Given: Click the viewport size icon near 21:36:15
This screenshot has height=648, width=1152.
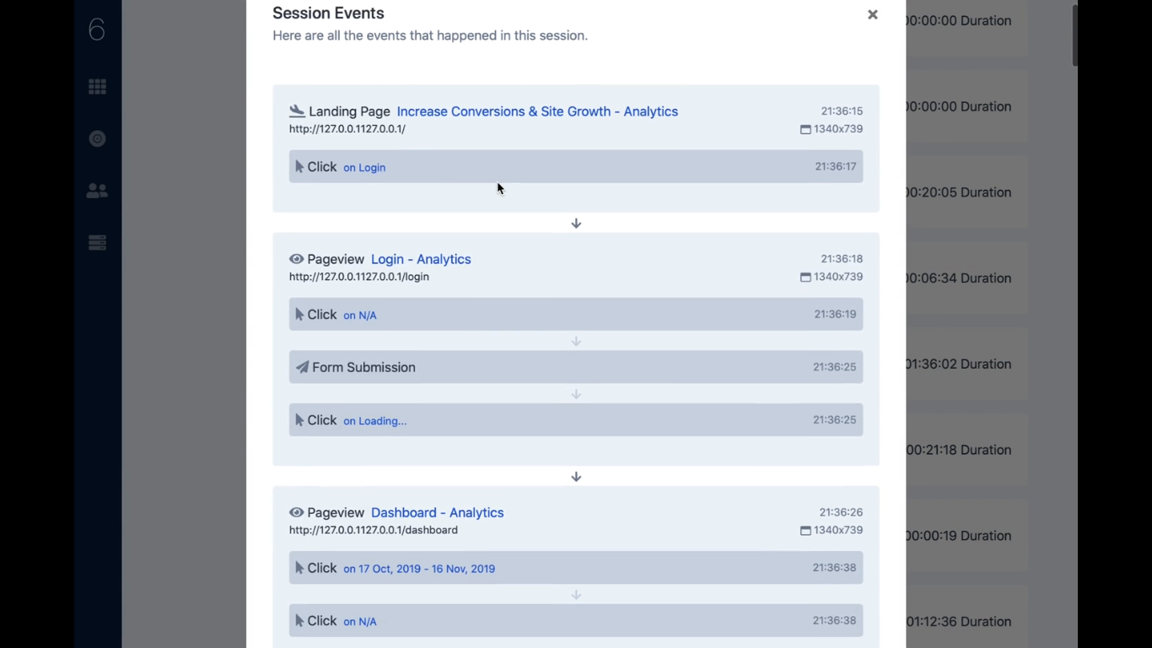Looking at the screenshot, I should coord(805,129).
